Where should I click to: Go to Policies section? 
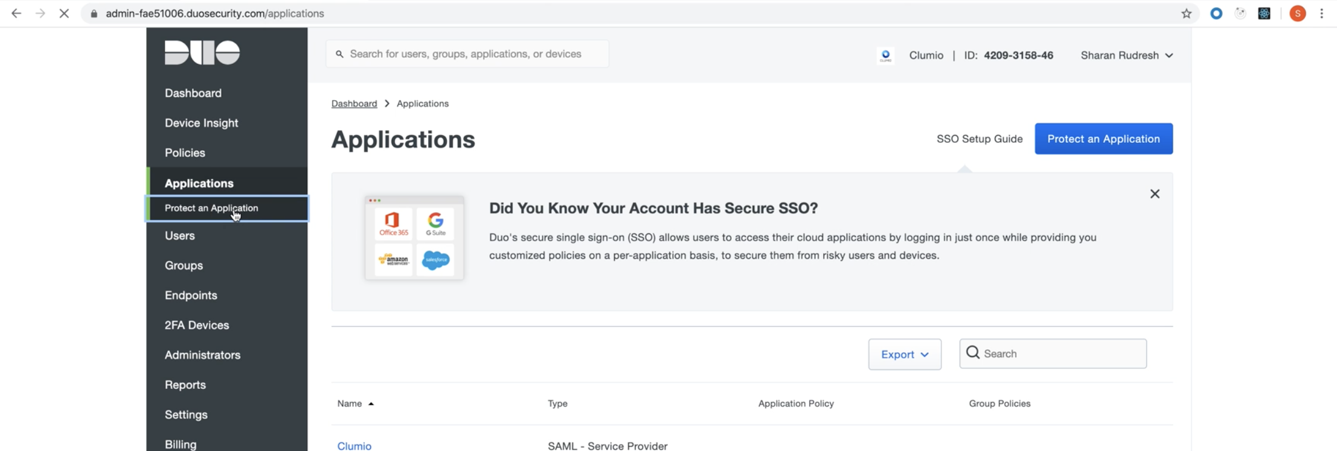click(185, 153)
